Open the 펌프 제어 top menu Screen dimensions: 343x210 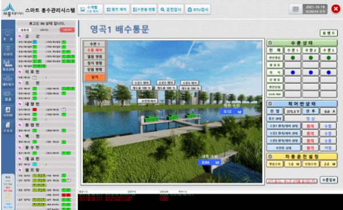click(117, 9)
